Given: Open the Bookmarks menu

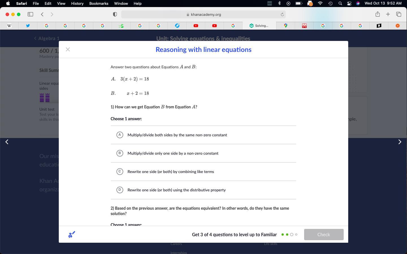Looking at the screenshot, I should [99, 3].
